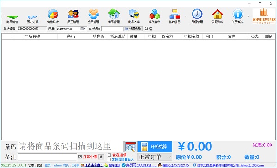277x168 pixels.
Task: Click the 原价￥0.00 original price text
Action: 189,157
